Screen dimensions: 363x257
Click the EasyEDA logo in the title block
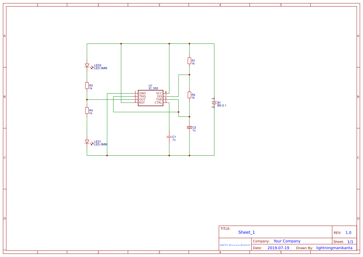(x=234, y=245)
